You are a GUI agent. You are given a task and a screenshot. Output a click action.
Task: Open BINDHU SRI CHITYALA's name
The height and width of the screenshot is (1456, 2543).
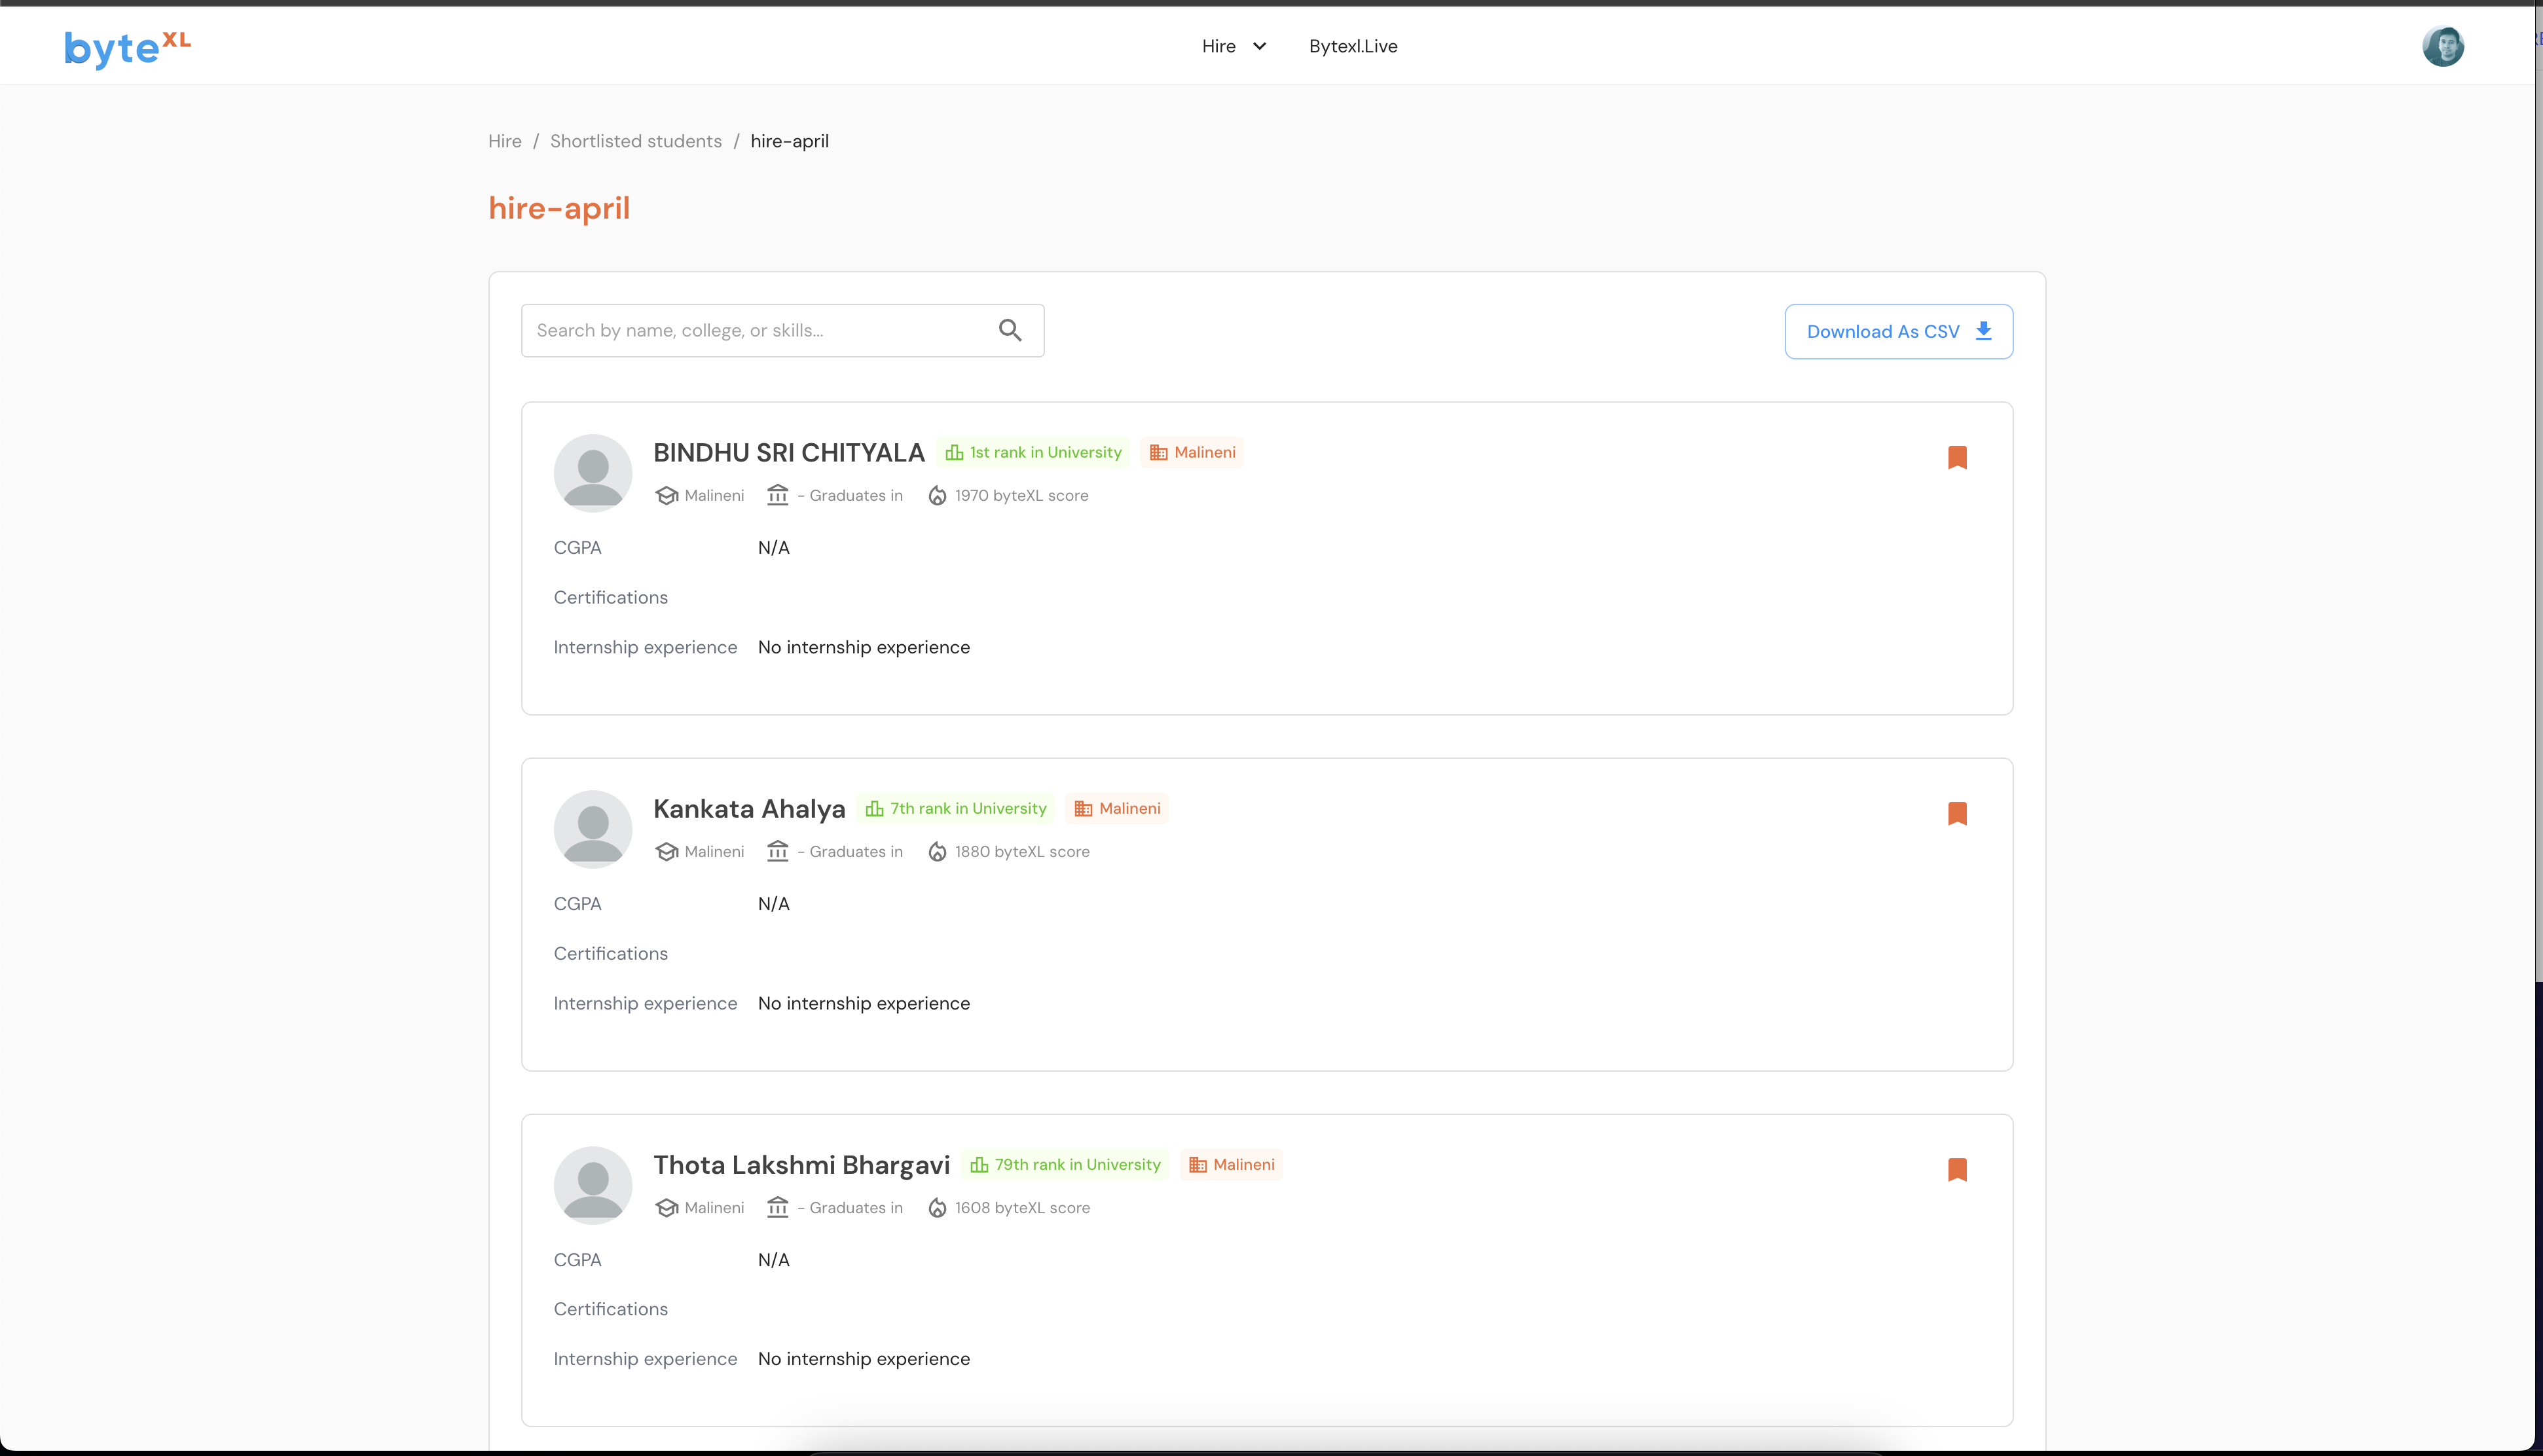[789, 452]
